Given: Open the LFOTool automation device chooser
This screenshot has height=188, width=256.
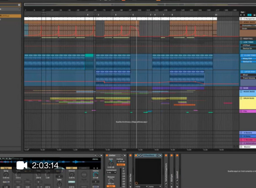Looking at the screenshot, I should [248, 45].
